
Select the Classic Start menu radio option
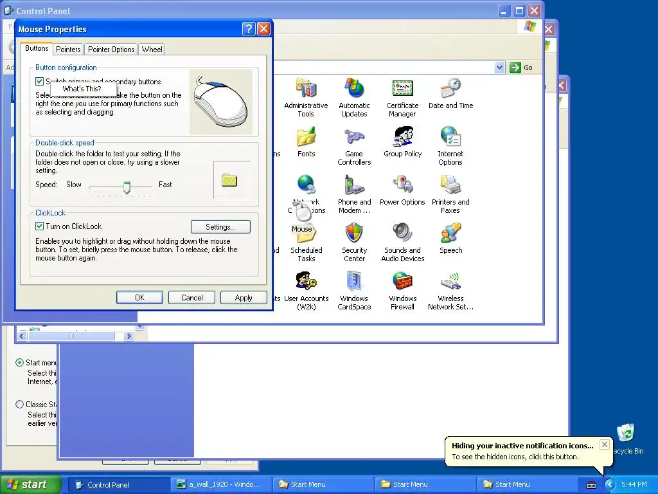pos(19,404)
